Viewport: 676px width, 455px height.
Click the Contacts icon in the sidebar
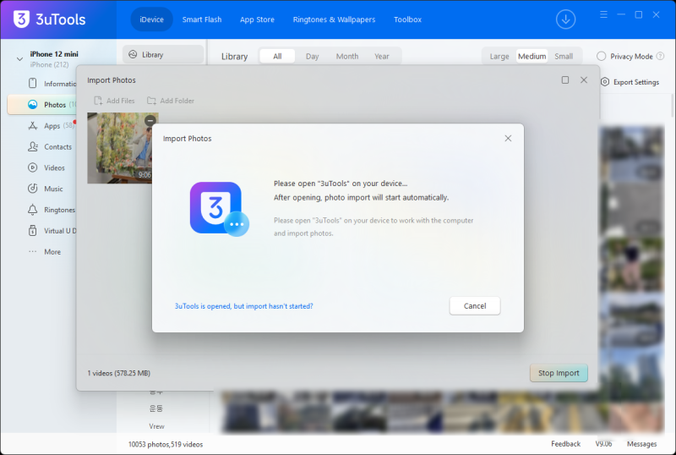click(33, 147)
